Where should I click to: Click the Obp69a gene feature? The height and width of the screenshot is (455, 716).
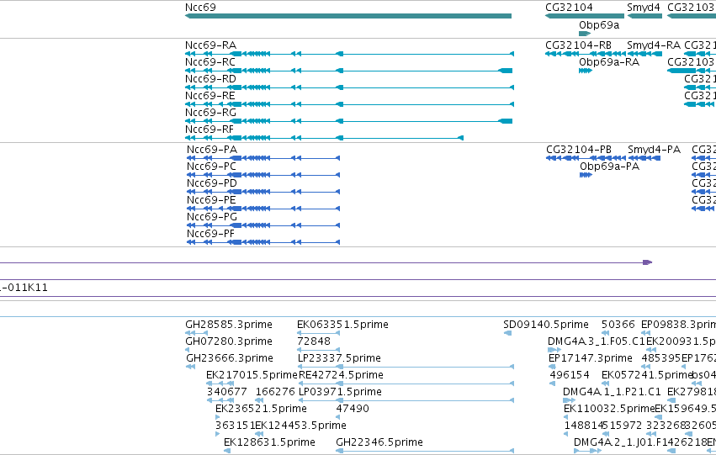point(585,34)
